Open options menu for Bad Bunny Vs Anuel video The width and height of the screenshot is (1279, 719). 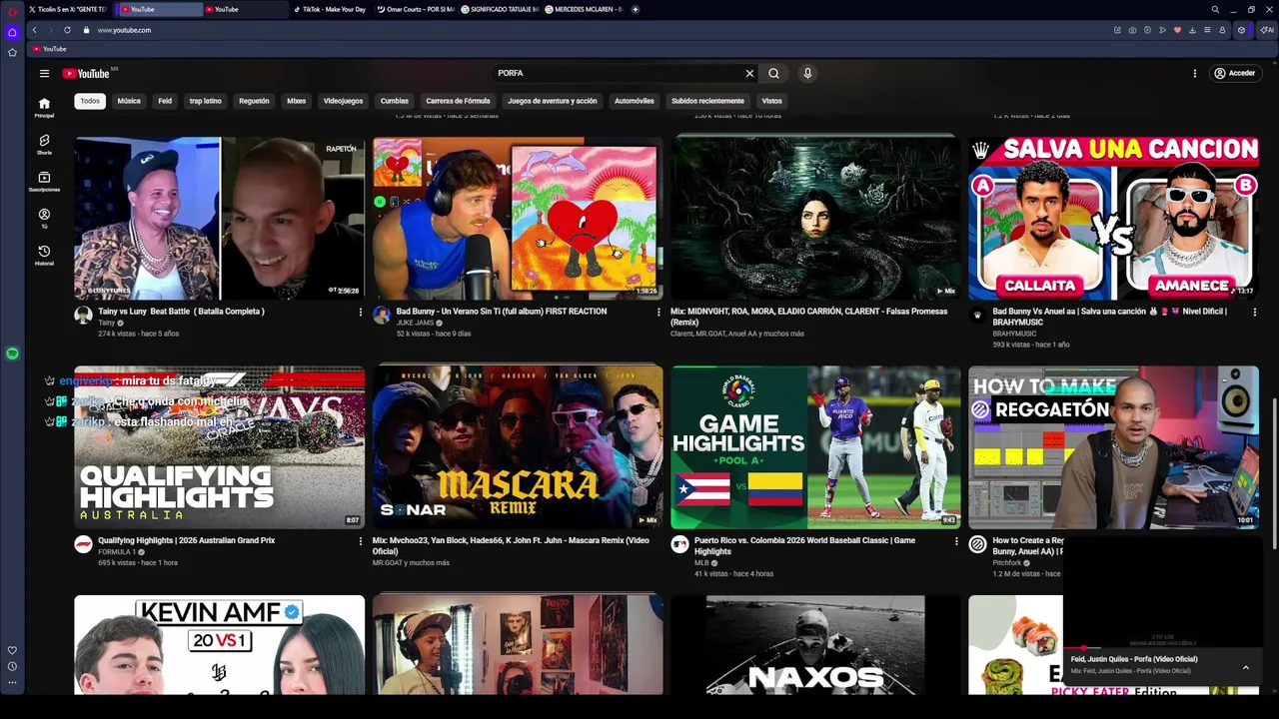(1255, 313)
